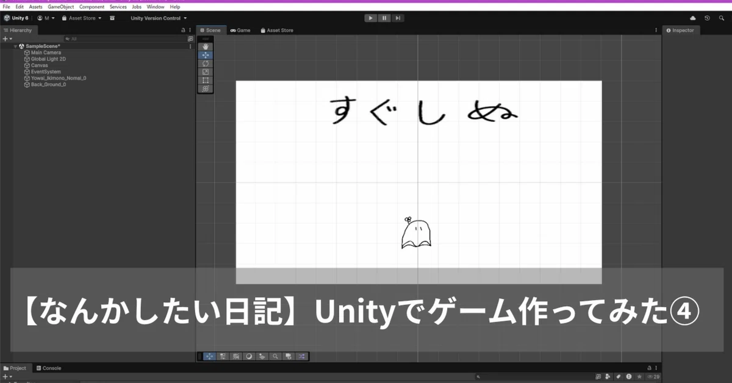Click the last shuffle icon in bottom overlay

(302, 356)
